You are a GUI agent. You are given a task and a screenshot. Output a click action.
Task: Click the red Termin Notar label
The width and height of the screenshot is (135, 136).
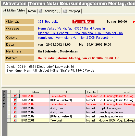click(83, 21)
